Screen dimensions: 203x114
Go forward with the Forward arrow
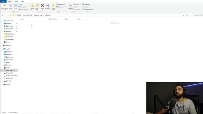point(6,15)
